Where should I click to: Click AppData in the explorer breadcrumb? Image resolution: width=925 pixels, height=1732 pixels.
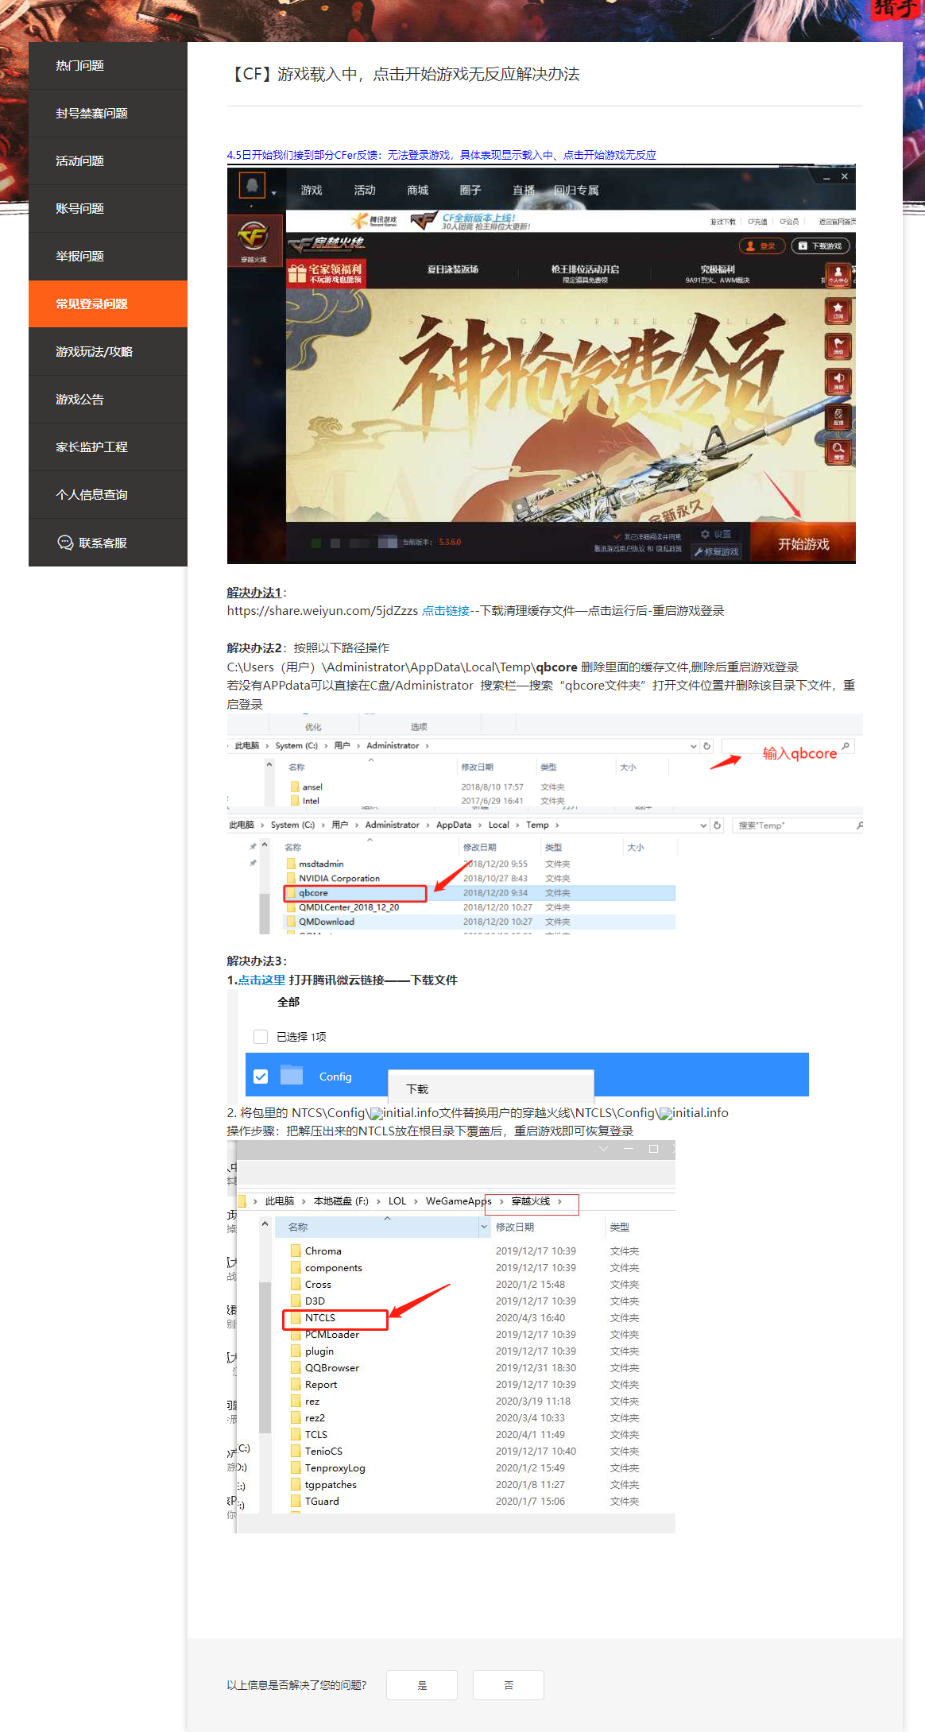454,825
